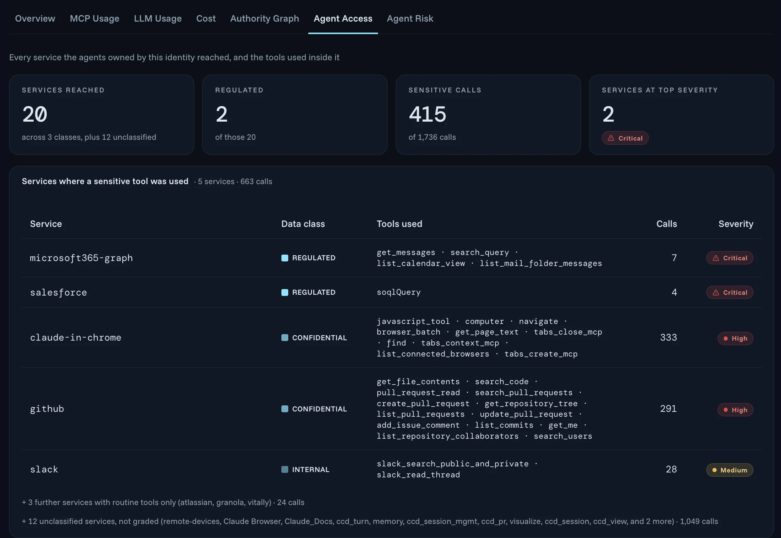The height and width of the screenshot is (538, 781).
Task: Click the Critical severity badge for microsoft365-graph
Action: pyautogui.click(x=729, y=258)
